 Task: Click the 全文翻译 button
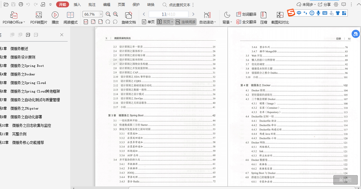click(x=246, y=22)
